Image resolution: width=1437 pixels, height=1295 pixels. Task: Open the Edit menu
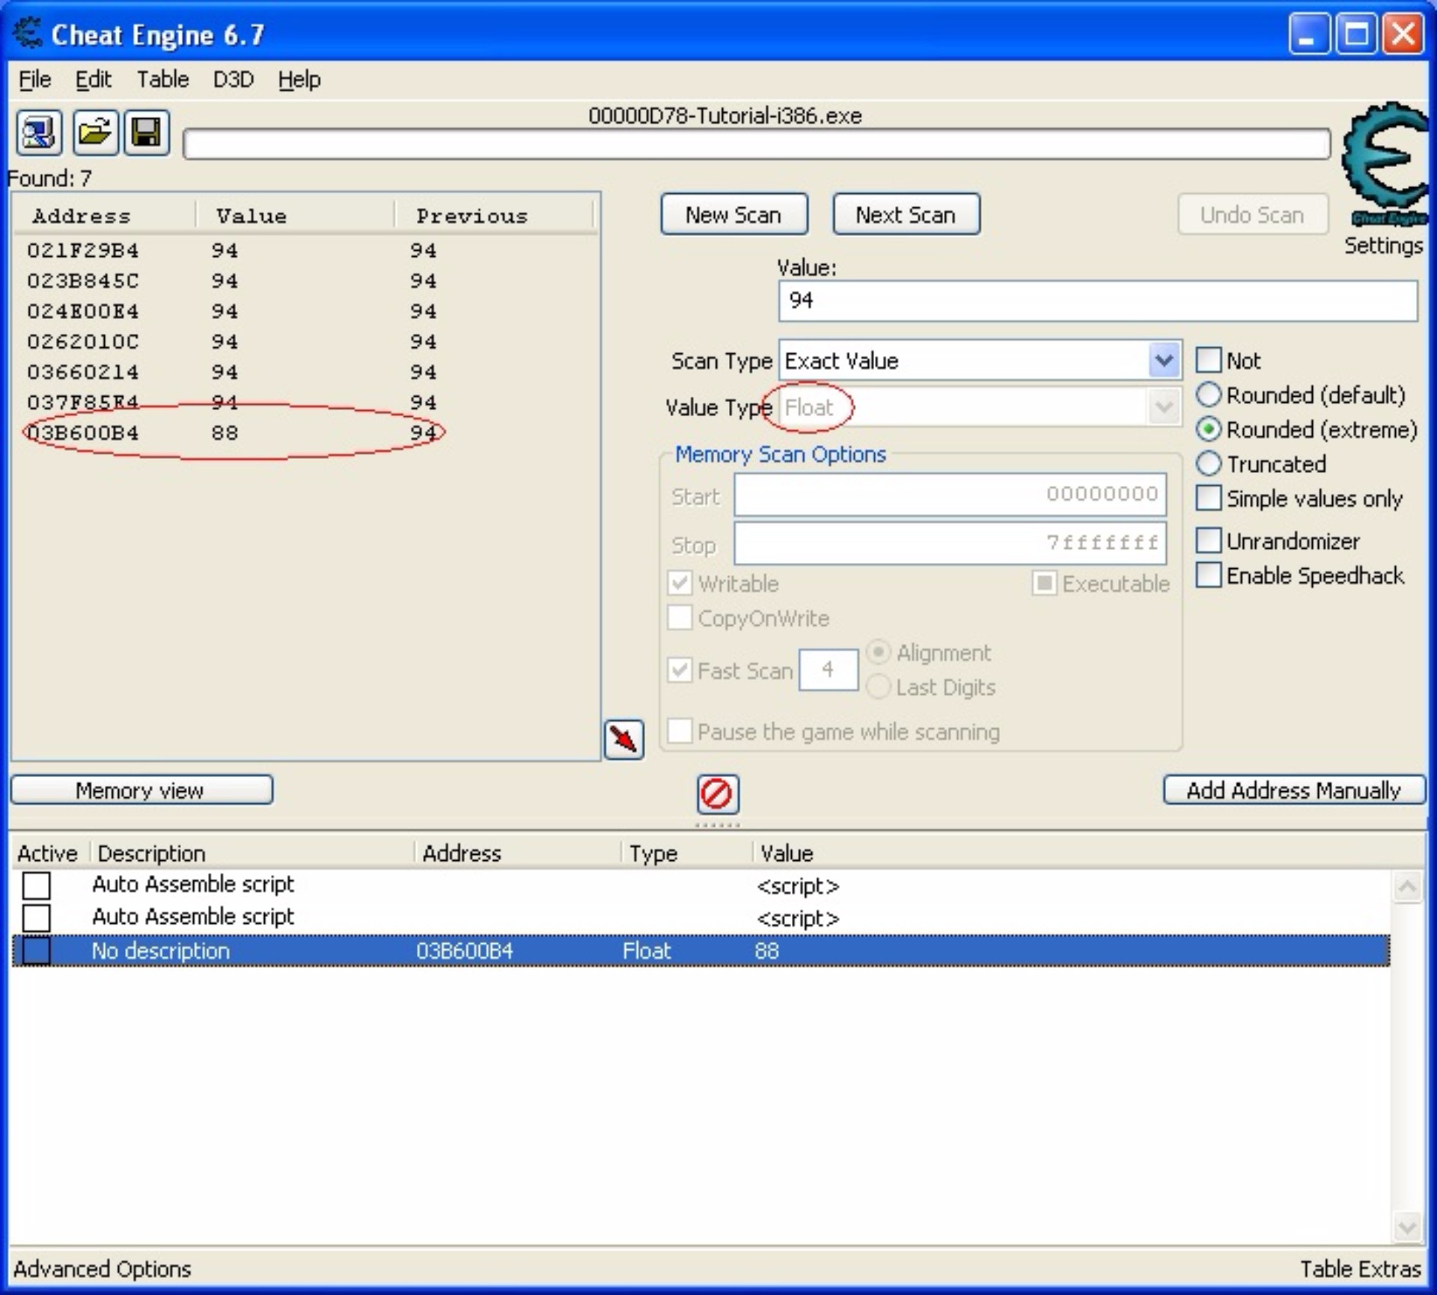(94, 79)
